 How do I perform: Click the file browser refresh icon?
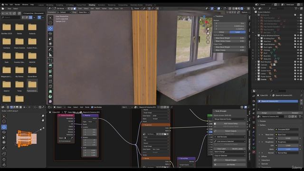[x=14, y=13]
